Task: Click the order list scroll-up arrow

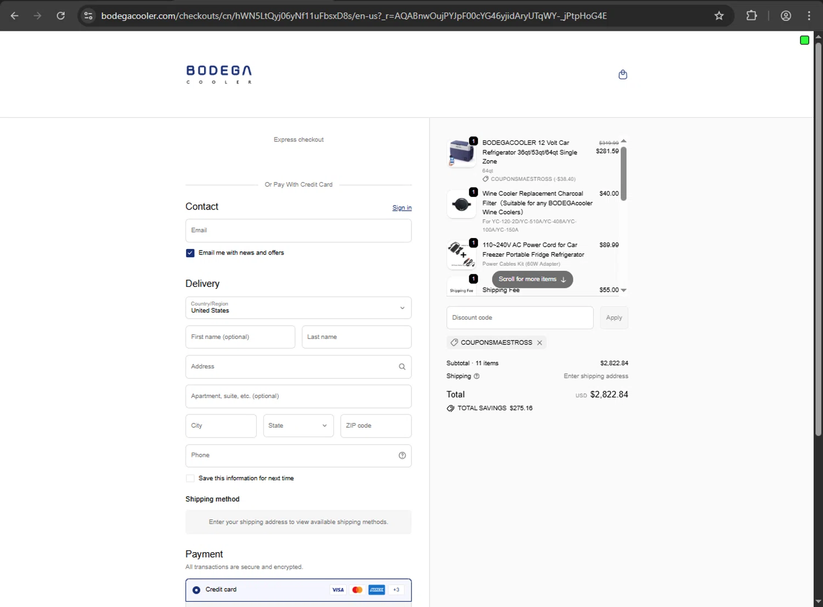Action: (623, 141)
